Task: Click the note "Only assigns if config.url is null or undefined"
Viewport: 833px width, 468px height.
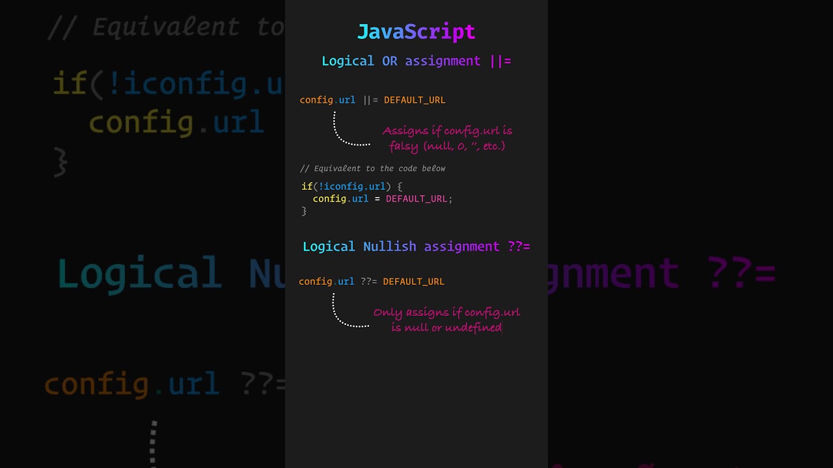Action: pos(446,320)
